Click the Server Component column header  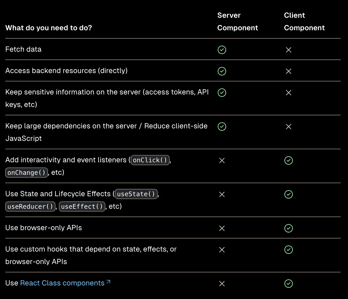pyautogui.click(x=238, y=22)
